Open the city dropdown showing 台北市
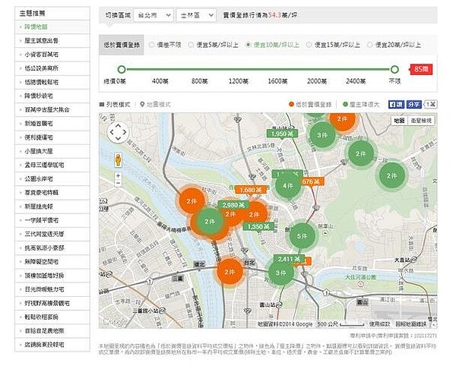 154,15
